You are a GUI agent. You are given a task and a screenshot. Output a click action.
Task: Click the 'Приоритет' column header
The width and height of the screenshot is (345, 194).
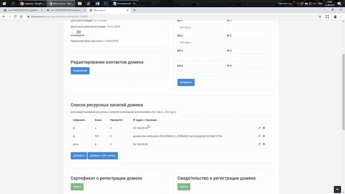tap(116, 120)
